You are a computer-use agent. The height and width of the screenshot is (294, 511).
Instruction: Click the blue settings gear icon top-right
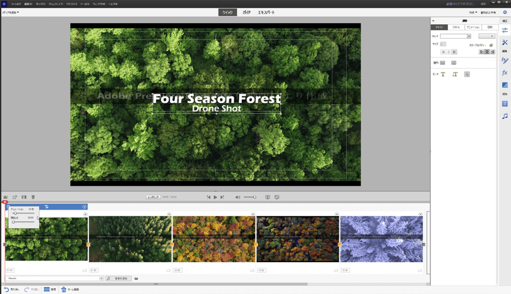[x=505, y=12]
